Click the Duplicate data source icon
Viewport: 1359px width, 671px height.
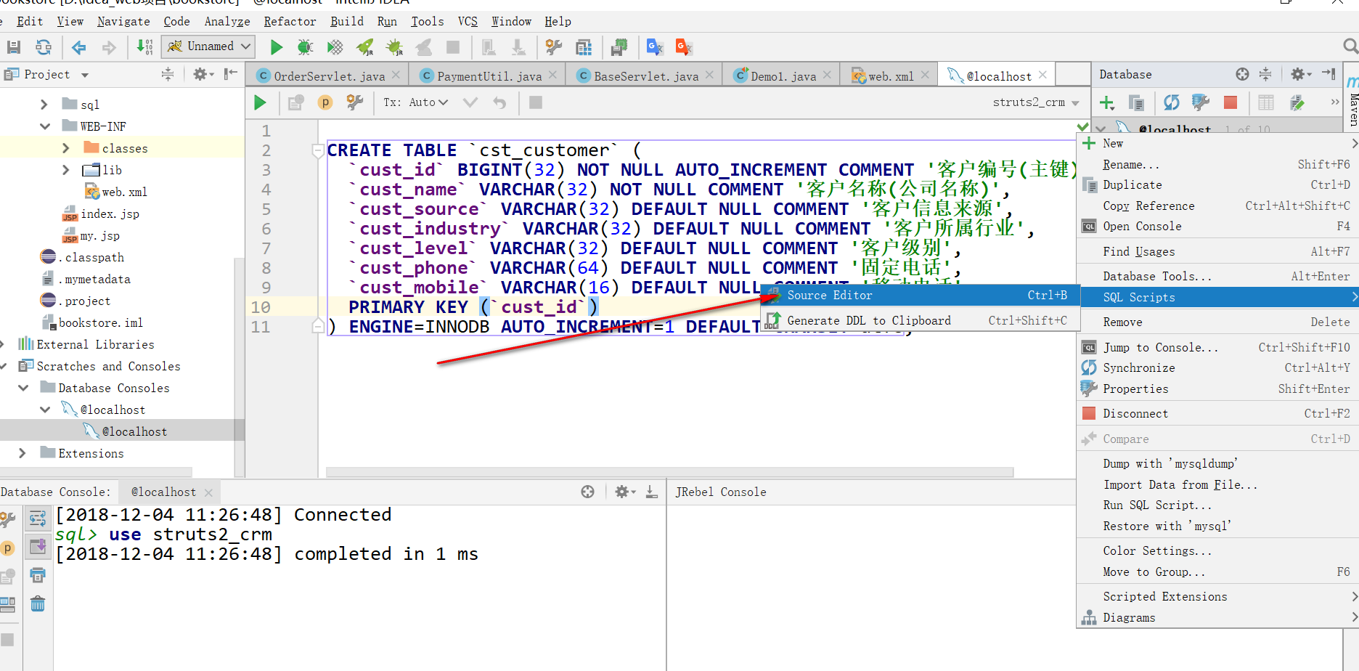(x=1136, y=102)
